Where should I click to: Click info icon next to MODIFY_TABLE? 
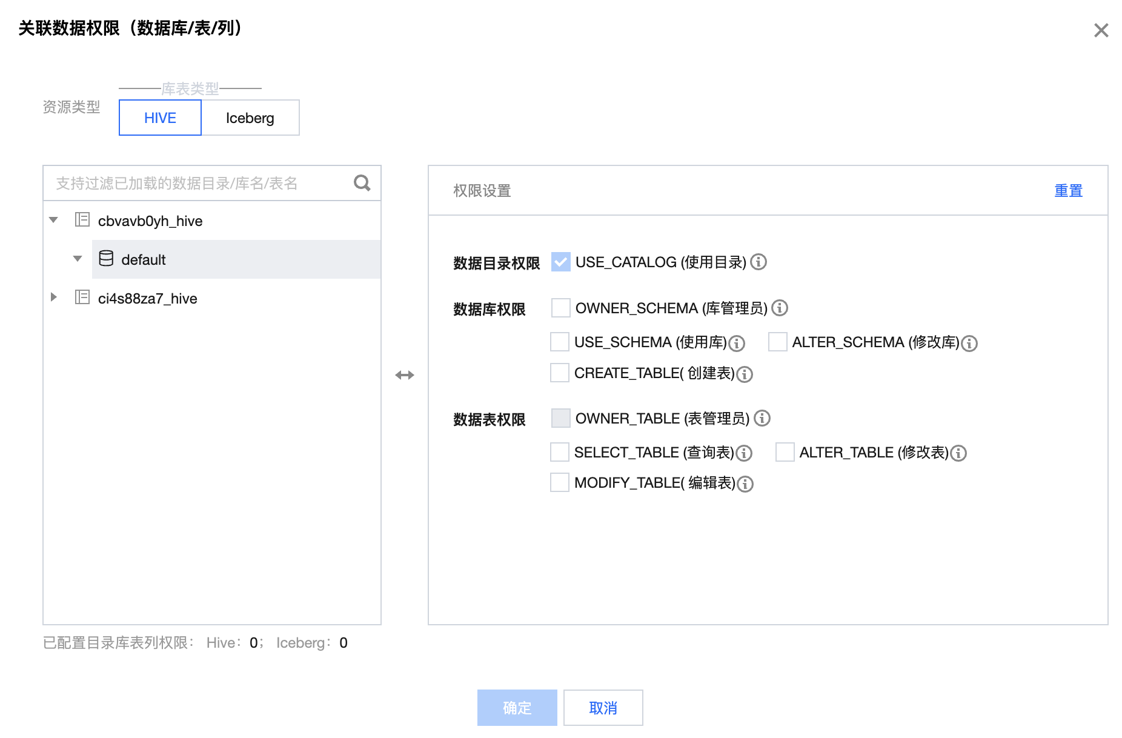(x=745, y=484)
